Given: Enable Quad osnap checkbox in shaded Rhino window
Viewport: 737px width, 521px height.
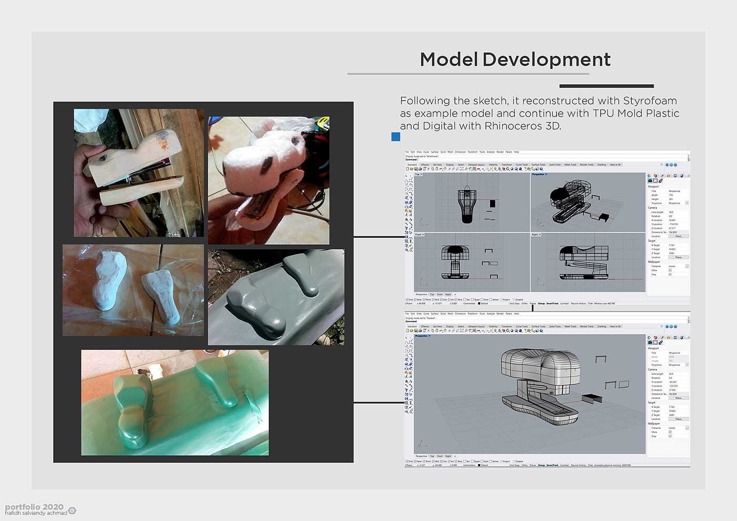Looking at the screenshot, I should [x=472, y=461].
